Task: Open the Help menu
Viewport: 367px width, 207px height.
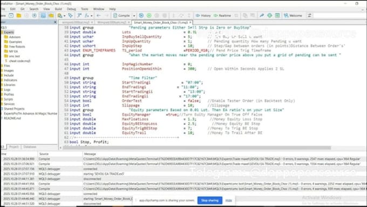Action: (112, 9)
